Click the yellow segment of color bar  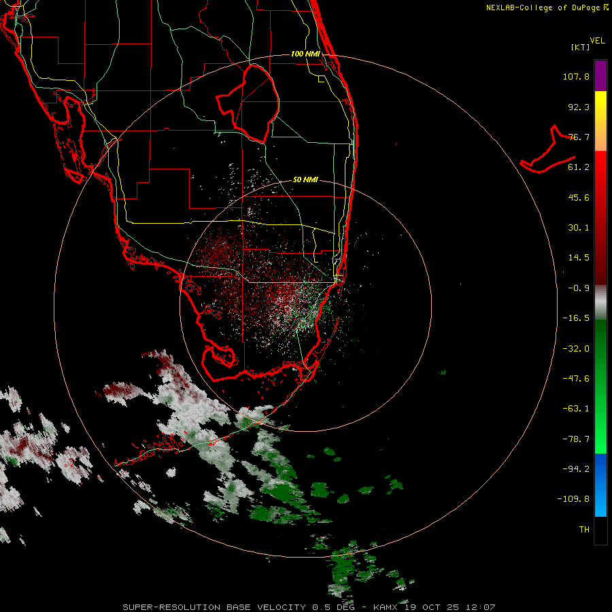pos(600,106)
